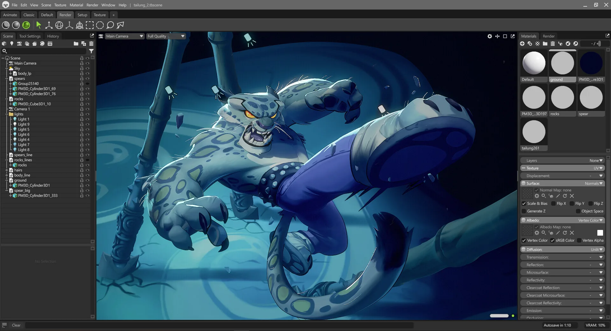This screenshot has width=611, height=331.
Task: Enable the Object Space checkbox
Action: [578, 211]
